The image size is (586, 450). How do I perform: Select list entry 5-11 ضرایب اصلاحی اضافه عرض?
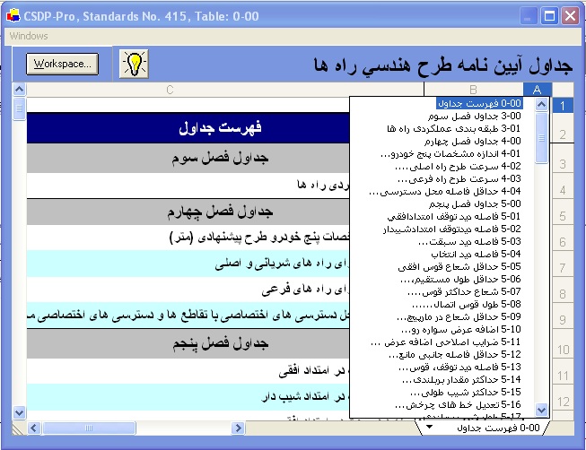(x=446, y=342)
